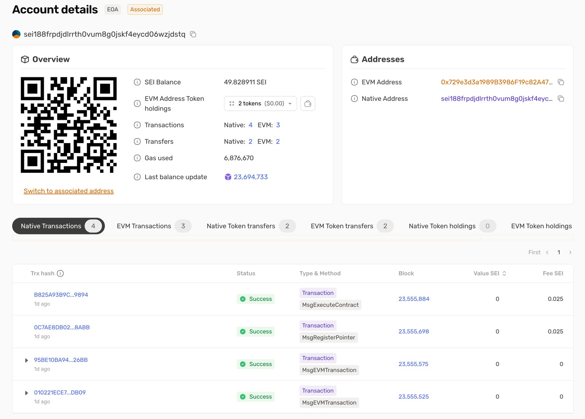585x419 pixels.
Task: Open Native Token transfers tab
Action: point(251,226)
